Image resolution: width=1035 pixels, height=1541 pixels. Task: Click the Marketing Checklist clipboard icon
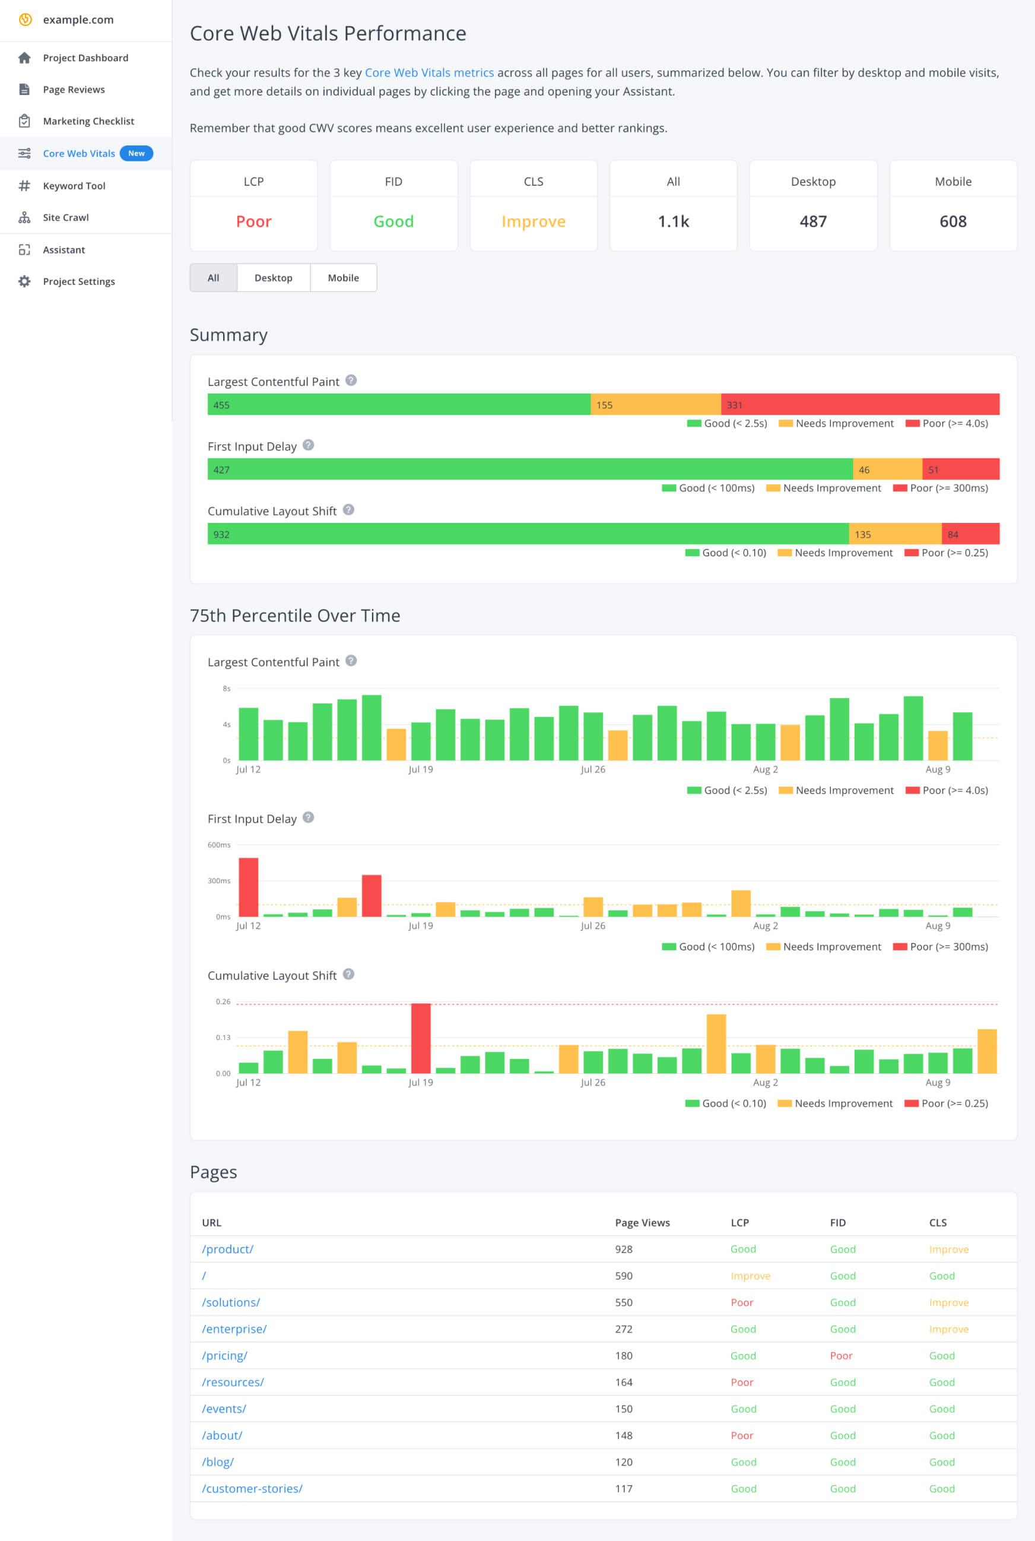24,122
